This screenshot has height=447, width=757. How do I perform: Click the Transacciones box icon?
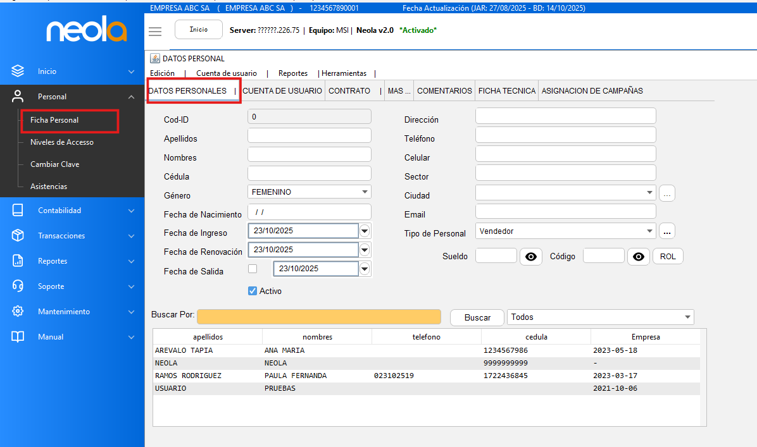pos(18,236)
